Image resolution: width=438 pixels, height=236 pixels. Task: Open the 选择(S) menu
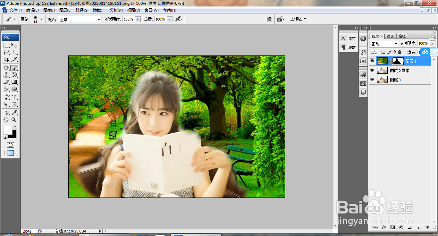(82, 10)
